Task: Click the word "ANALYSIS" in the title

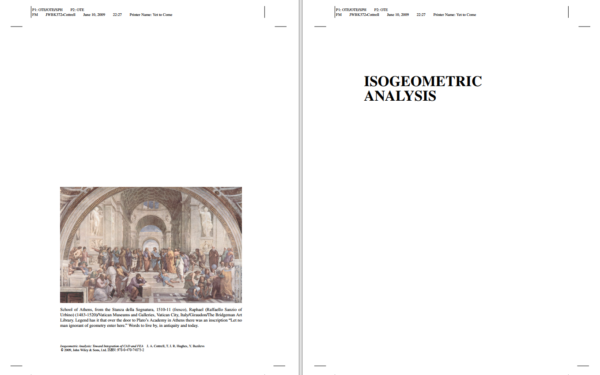Action: pos(400,95)
